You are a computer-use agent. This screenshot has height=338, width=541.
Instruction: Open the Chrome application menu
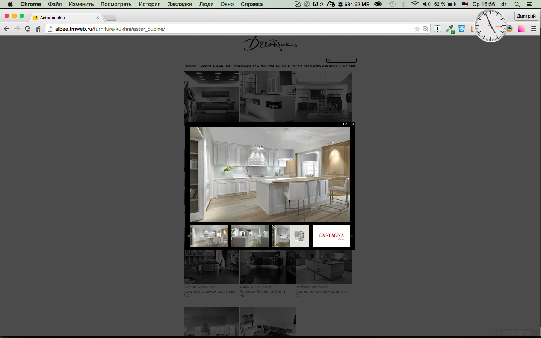tap(31, 4)
